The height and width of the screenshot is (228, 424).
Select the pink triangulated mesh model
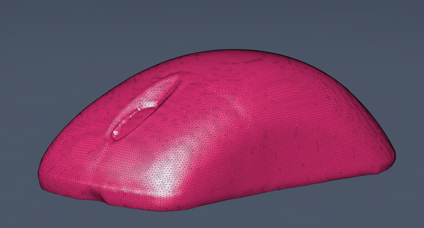[216, 131]
